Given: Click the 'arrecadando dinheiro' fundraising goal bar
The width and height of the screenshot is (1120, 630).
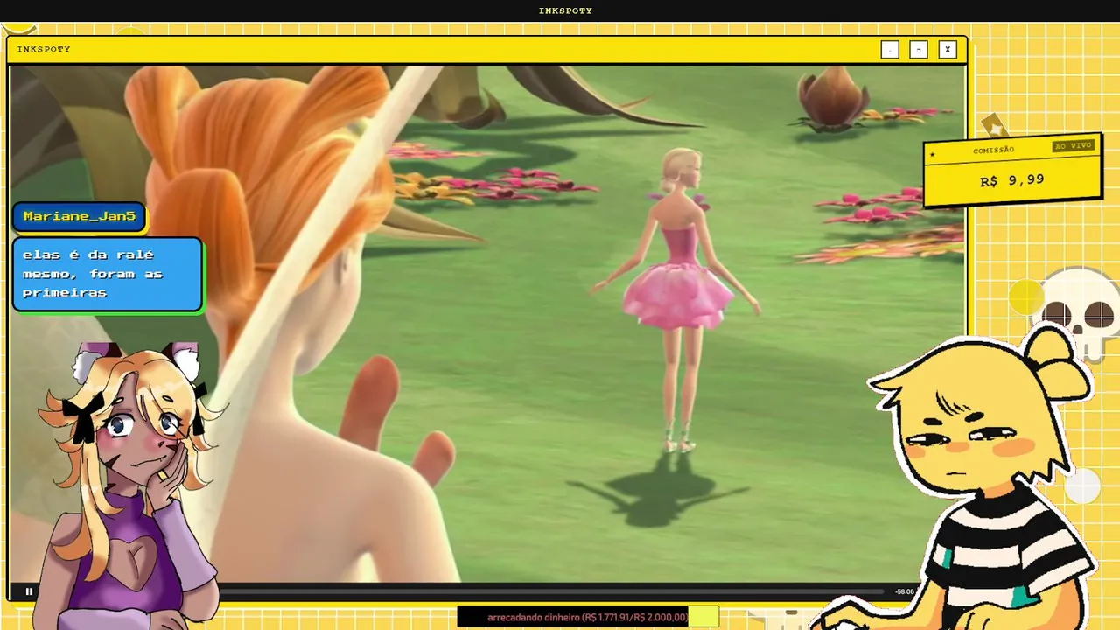Looking at the screenshot, I should pos(588,617).
